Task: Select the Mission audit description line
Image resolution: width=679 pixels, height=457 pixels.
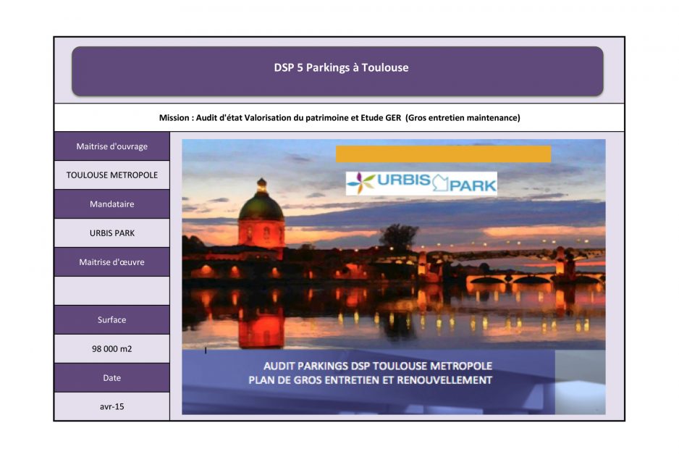Action: (x=339, y=117)
